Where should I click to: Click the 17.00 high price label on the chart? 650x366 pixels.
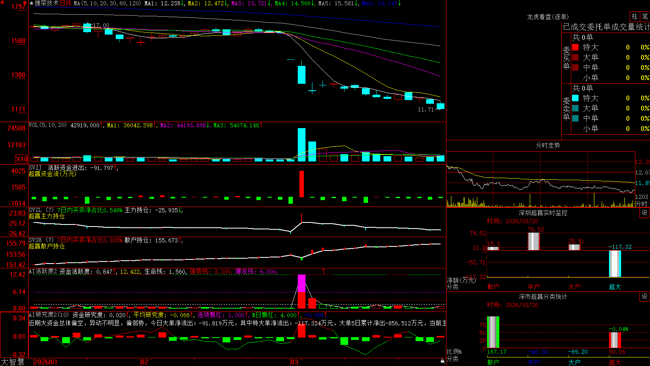tap(101, 25)
